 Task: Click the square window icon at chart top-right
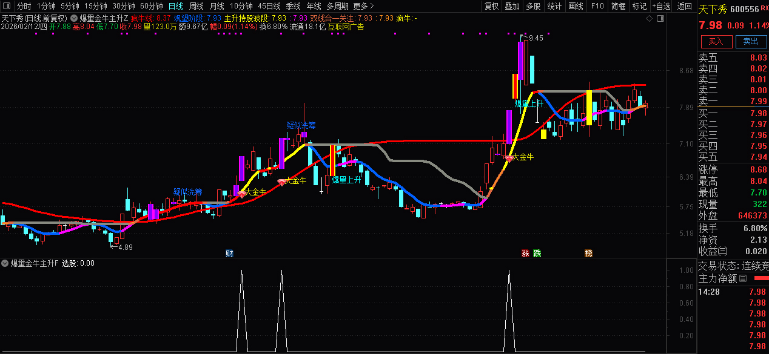point(660,19)
